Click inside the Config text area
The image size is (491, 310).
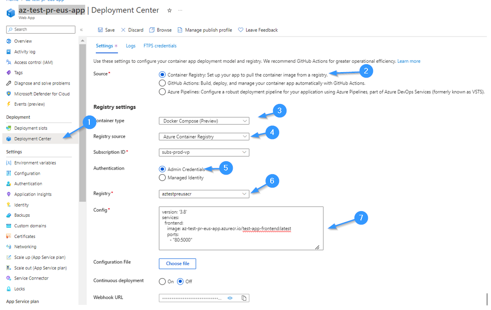click(x=241, y=228)
